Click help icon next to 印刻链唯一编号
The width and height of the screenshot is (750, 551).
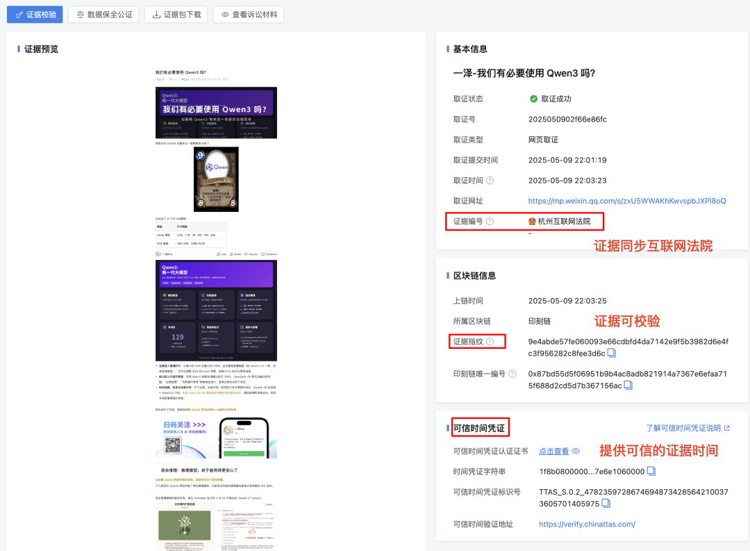pyautogui.click(x=512, y=374)
